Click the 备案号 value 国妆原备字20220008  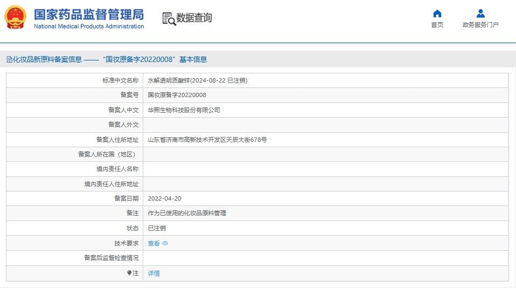coord(177,95)
